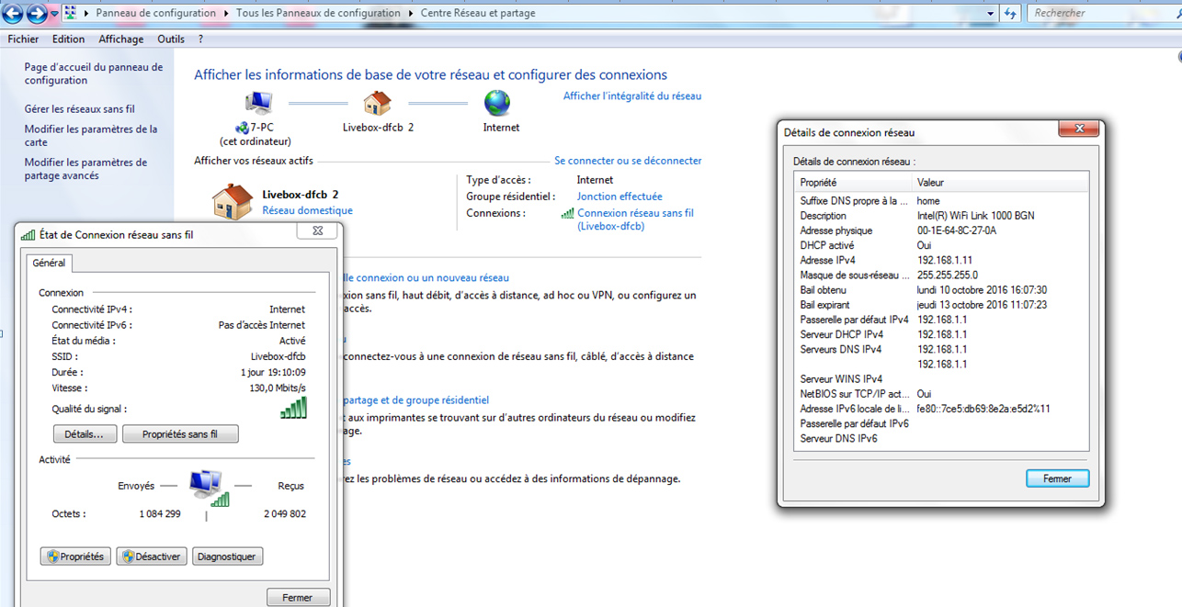
Task: Expand the recent pages dropdown next to forward arrow
Action: click(x=54, y=14)
